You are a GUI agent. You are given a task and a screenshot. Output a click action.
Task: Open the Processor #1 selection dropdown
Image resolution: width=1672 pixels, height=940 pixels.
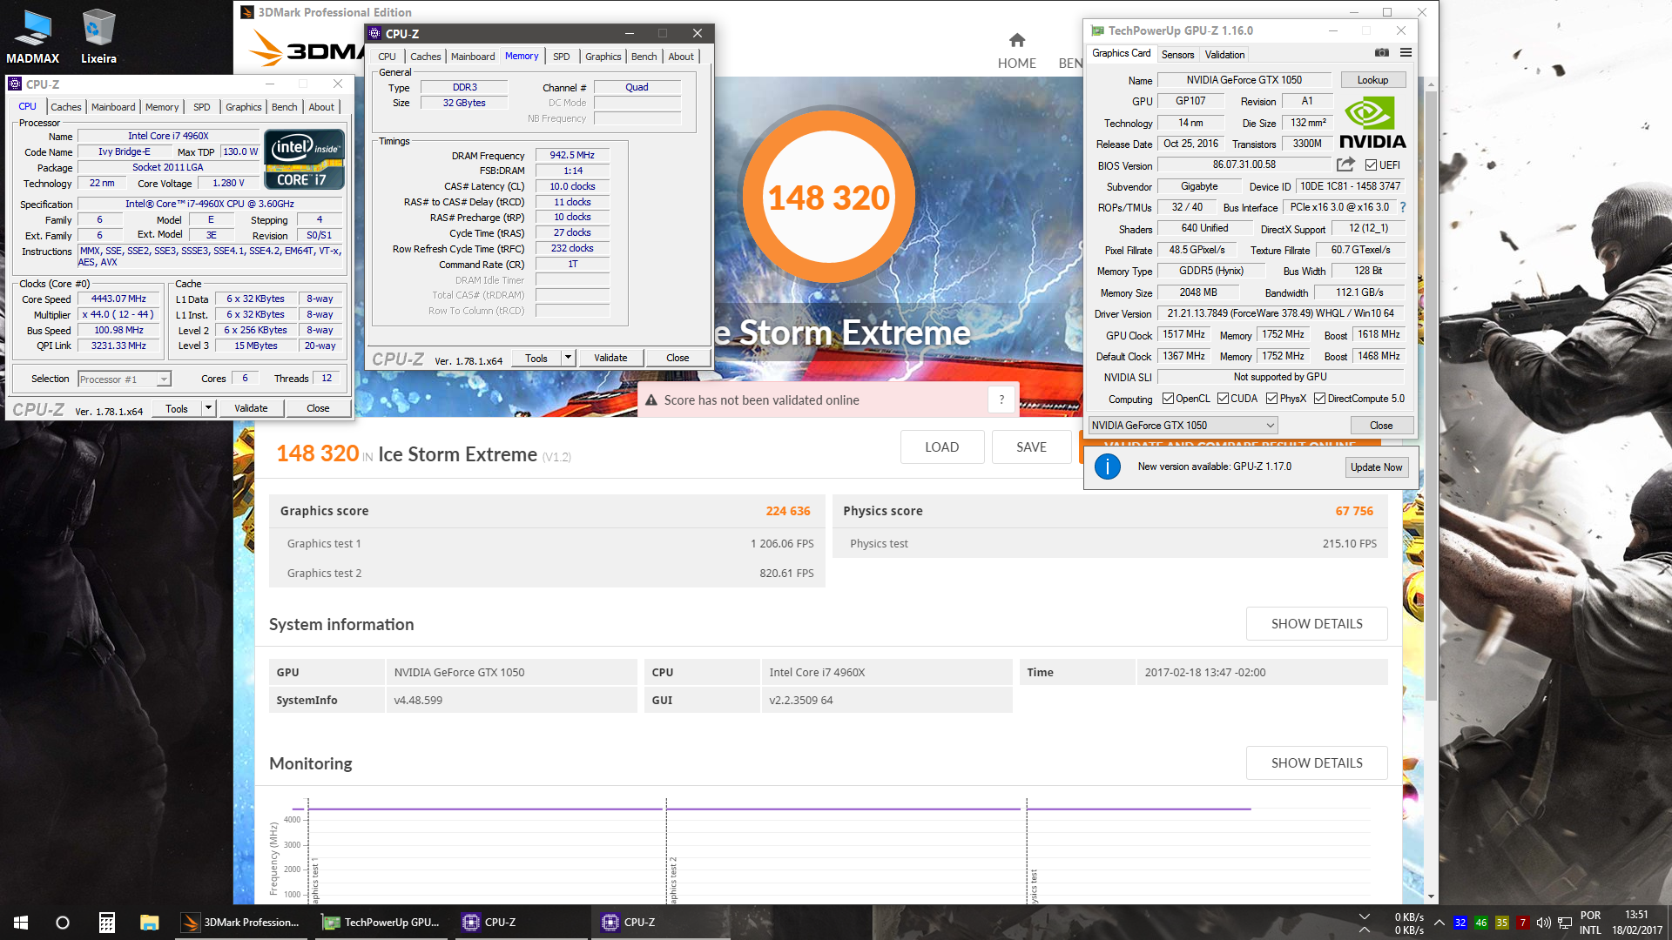[125, 379]
